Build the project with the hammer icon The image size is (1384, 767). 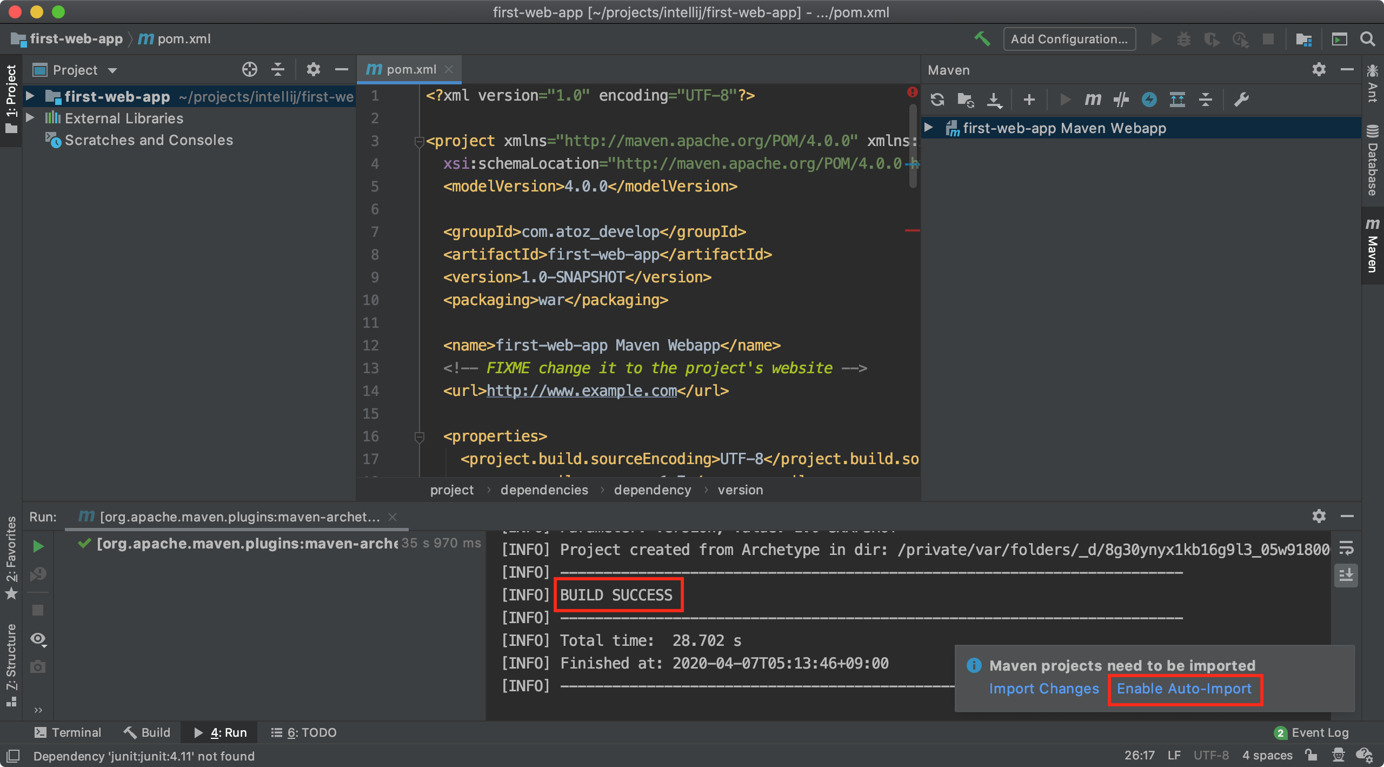pos(982,38)
